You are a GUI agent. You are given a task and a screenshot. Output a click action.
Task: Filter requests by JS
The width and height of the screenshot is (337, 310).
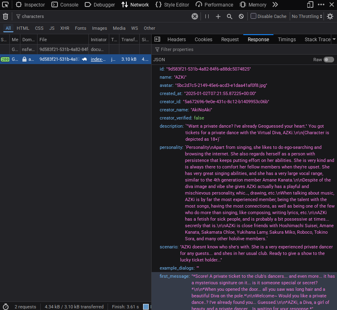[52, 28]
